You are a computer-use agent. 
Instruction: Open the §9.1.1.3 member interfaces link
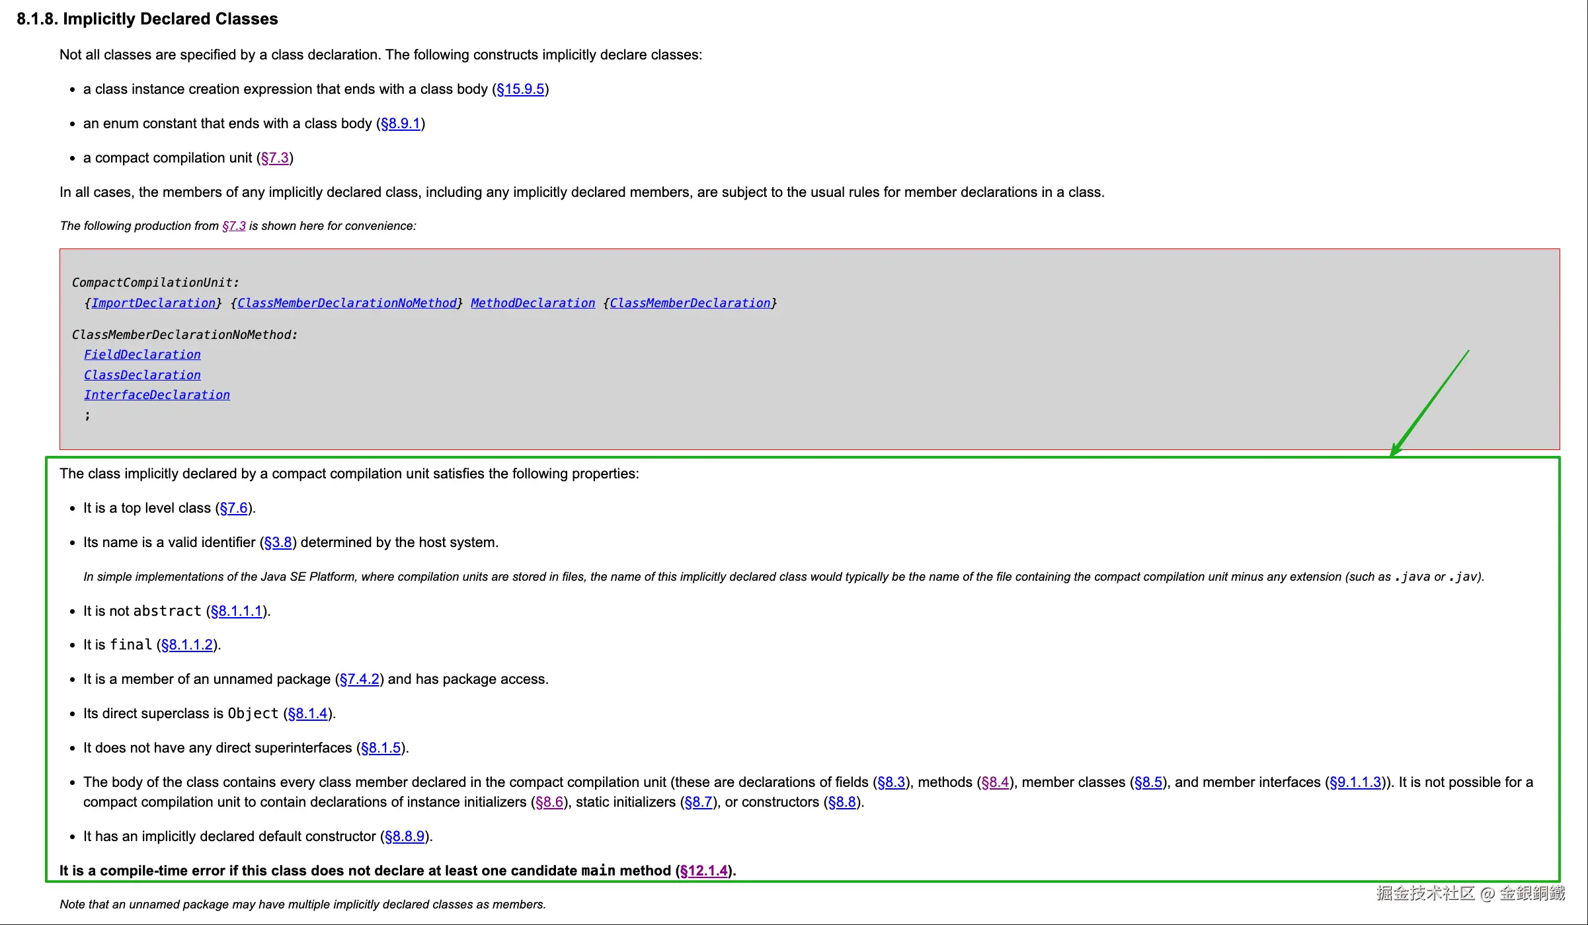1355,782
